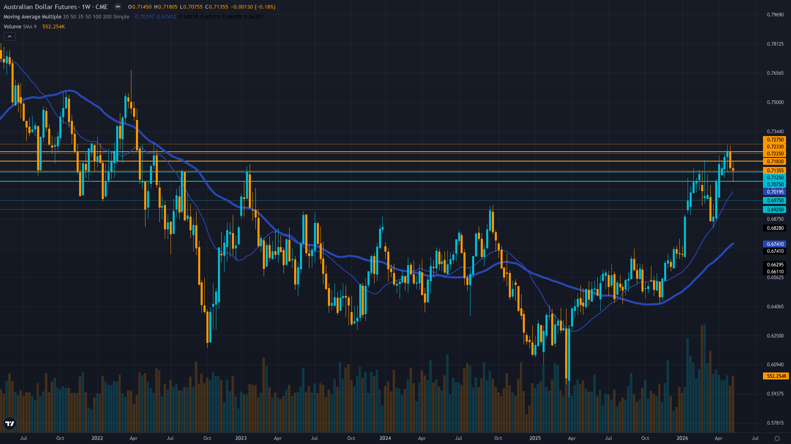Image resolution: width=791 pixels, height=444 pixels.
Task: Click the 0.75000 price scale tick
Action: (x=775, y=102)
